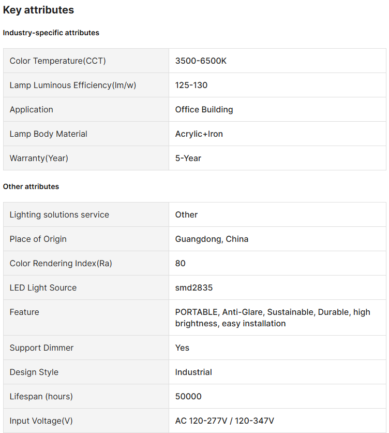Image resolution: width=389 pixels, height=433 pixels.
Task: Click the 50000 lifespan value
Action: 188,397
